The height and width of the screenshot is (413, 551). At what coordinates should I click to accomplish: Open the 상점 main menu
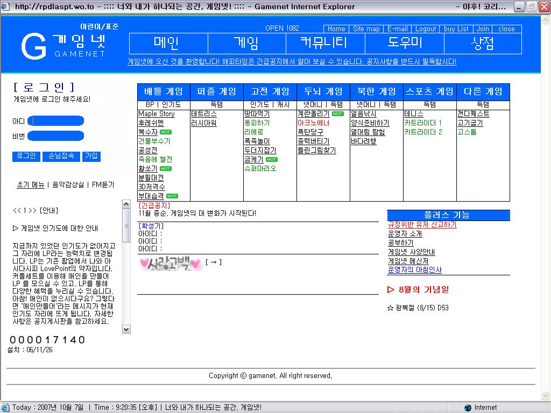pyautogui.click(x=482, y=44)
